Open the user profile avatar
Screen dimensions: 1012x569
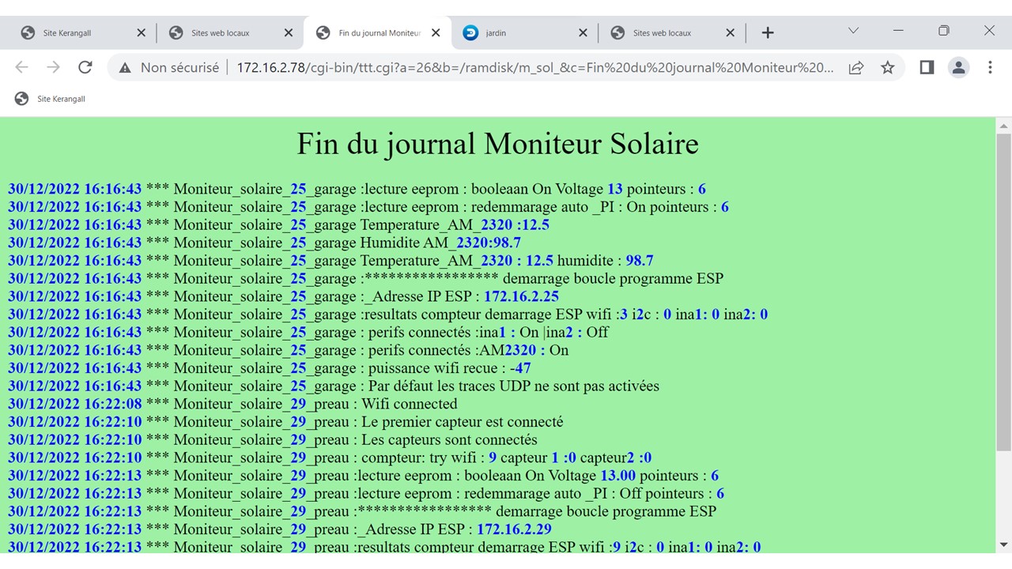pos(958,68)
